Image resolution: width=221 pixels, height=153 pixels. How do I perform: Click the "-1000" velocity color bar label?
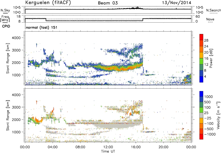coord(210,134)
